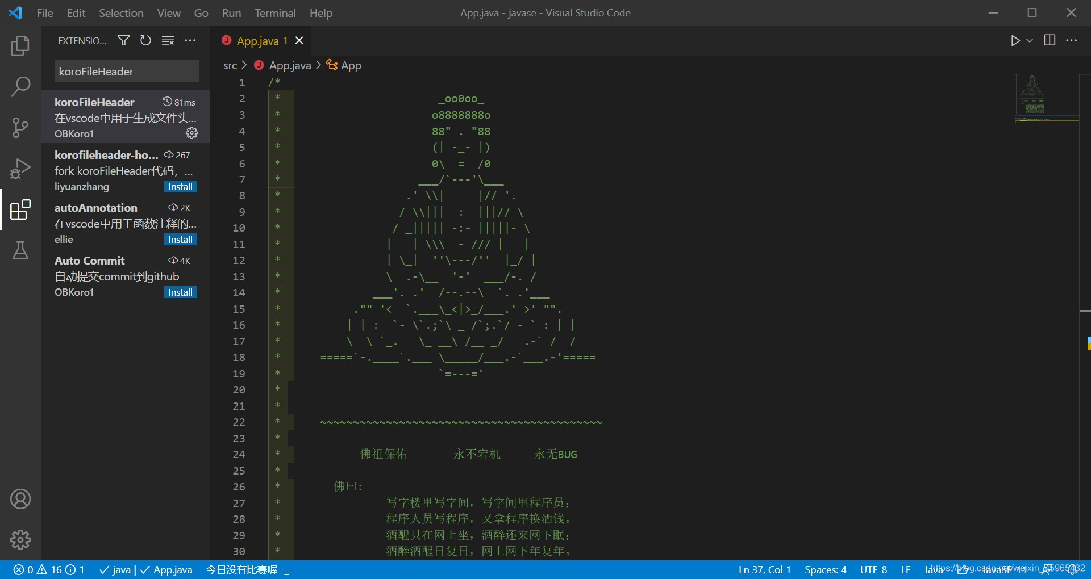
Task: Install korofileheader-ho... extension
Action: click(180, 187)
